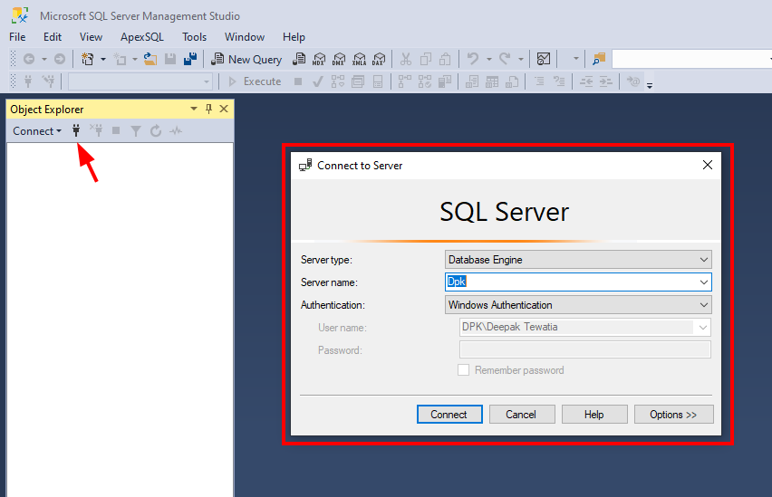Open the Edit menu

click(x=53, y=37)
